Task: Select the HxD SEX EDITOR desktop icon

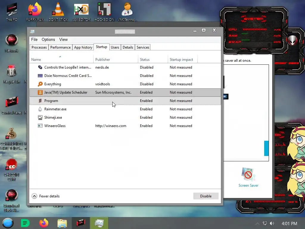Action: click(81, 12)
